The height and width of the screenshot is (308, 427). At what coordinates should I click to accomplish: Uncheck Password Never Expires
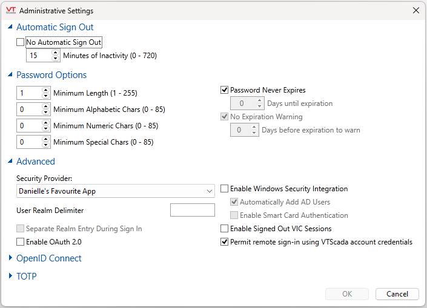tap(224, 90)
